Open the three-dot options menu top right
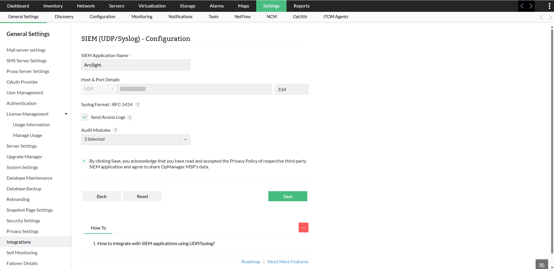This screenshot has width=554, height=269. (549, 6)
